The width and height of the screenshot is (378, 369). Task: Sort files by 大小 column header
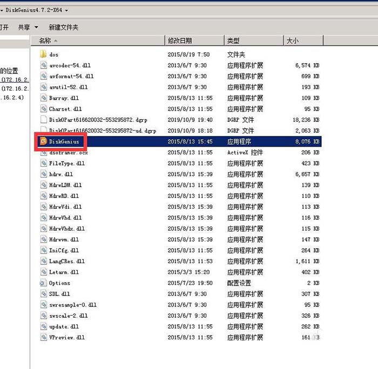pyautogui.click(x=303, y=40)
